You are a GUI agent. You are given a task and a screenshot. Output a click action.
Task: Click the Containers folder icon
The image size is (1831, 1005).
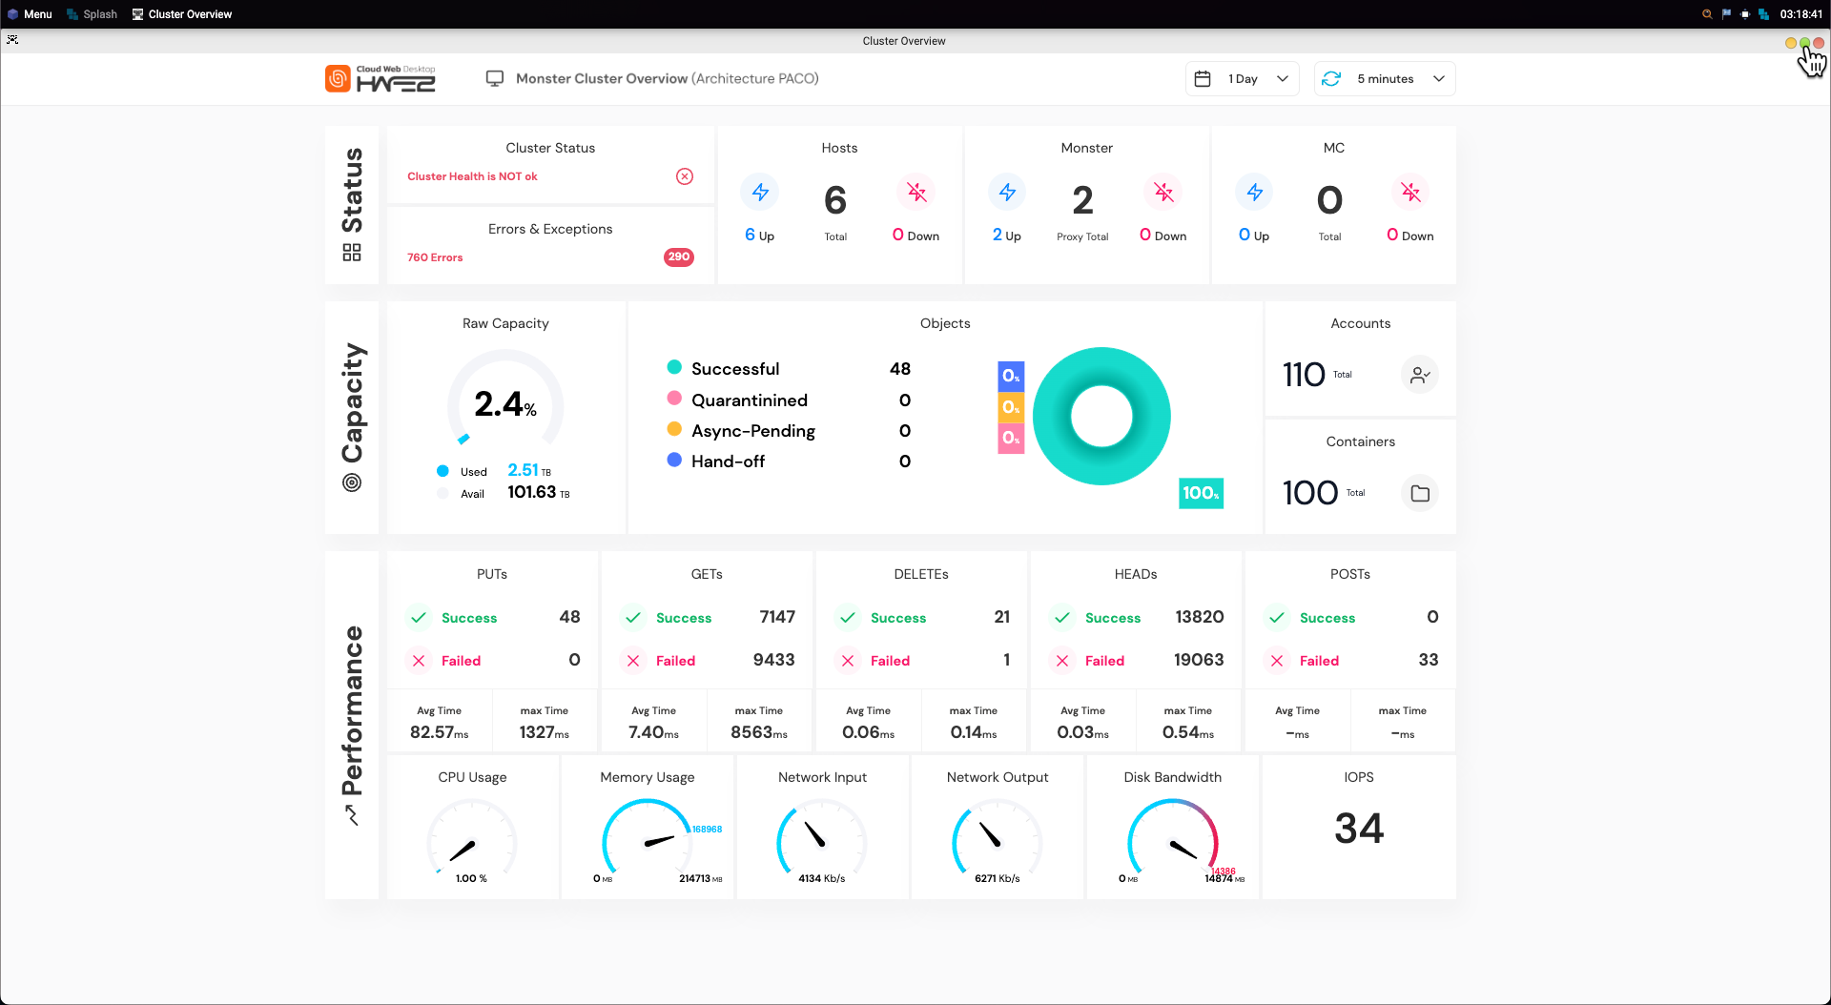tap(1420, 493)
